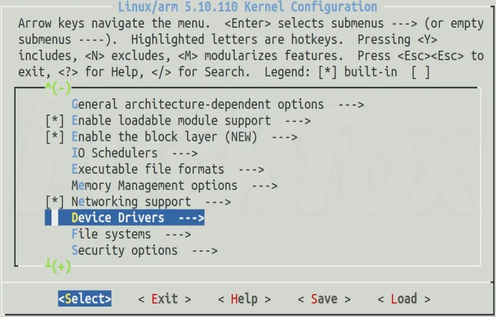This screenshot has height=317, width=496.
Task: Click the scroll-up ^(-) indicator
Action: (58, 88)
